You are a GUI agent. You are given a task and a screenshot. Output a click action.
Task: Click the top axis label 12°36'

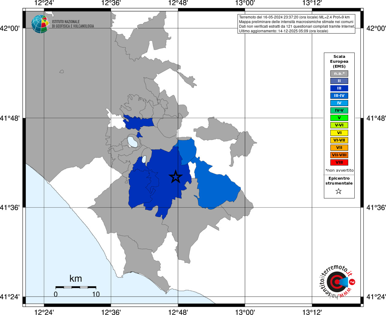pyautogui.click(x=111, y=3)
